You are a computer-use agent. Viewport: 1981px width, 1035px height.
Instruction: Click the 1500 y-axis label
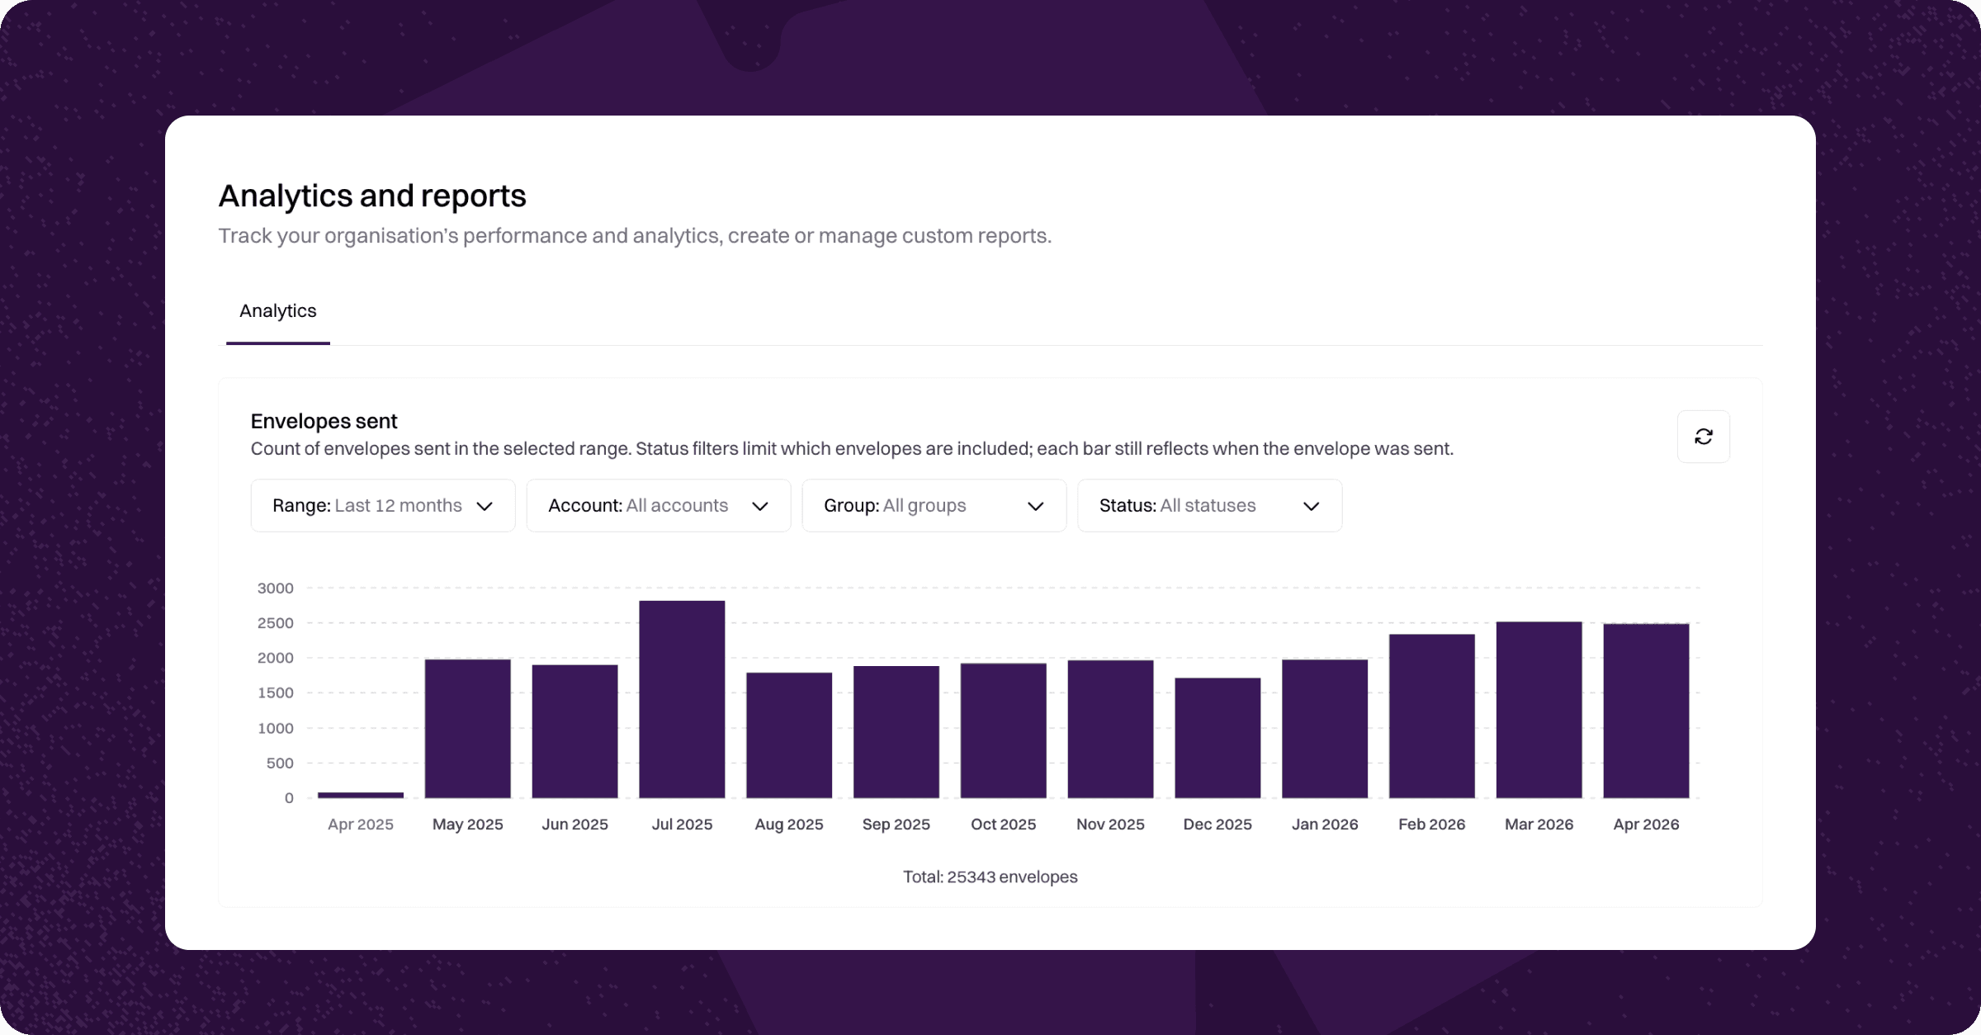coord(276,693)
